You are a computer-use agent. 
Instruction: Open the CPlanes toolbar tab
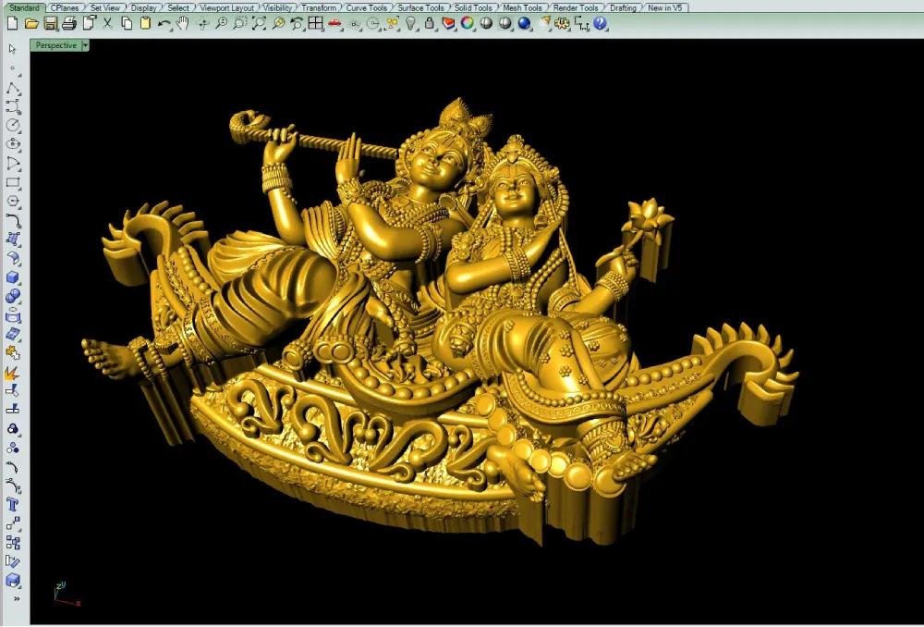tap(65, 7)
